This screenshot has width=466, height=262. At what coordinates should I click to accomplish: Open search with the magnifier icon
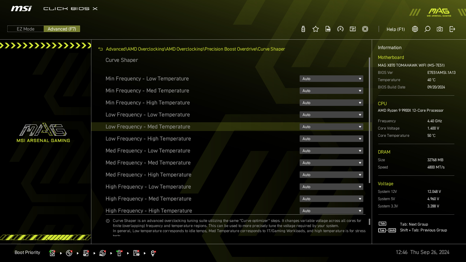pos(427,29)
